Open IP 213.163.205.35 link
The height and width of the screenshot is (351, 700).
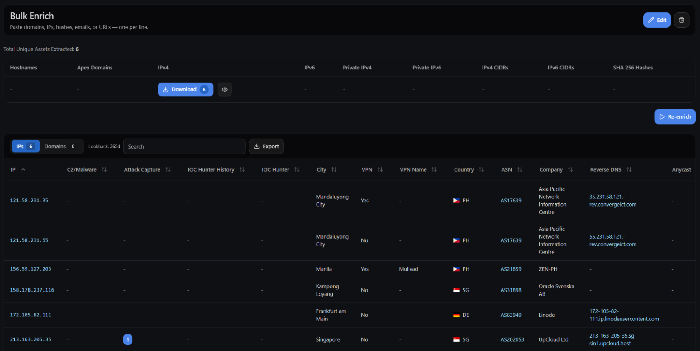[x=30, y=339]
